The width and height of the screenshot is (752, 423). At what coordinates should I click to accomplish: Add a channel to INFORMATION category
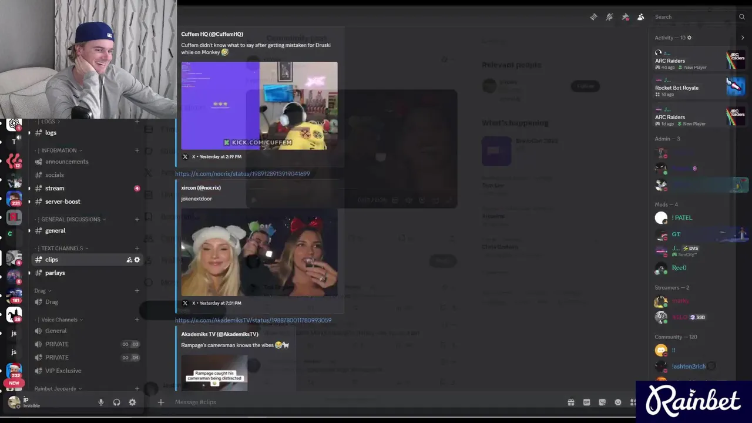click(x=137, y=150)
